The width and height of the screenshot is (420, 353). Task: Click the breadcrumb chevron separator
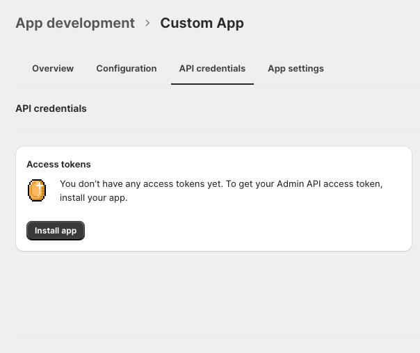[147, 24]
